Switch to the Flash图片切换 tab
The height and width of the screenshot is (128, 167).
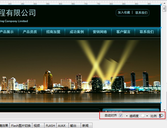pos(21,125)
